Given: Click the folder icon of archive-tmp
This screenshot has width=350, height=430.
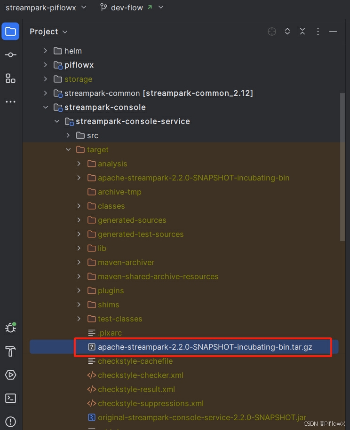Looking at the screenshot, I should [92, 192].
